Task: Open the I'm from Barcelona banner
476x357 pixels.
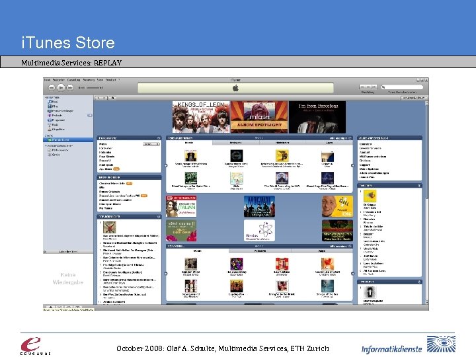Action: click(317, 117)
